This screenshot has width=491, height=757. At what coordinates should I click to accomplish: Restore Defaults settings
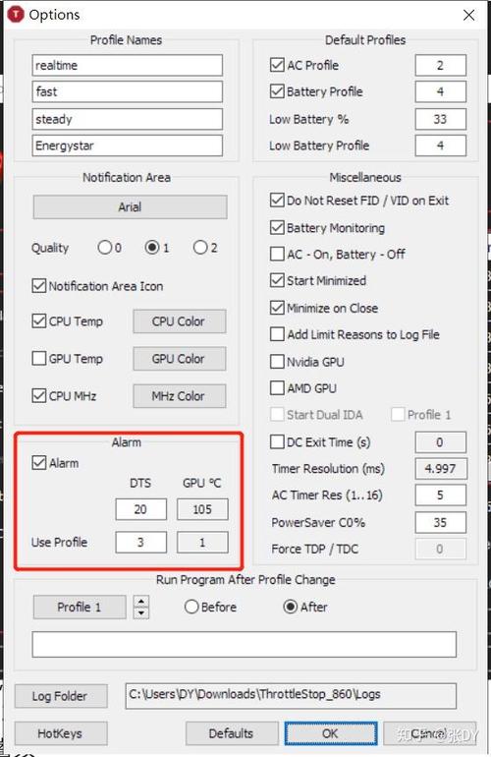tap(232, 733)
